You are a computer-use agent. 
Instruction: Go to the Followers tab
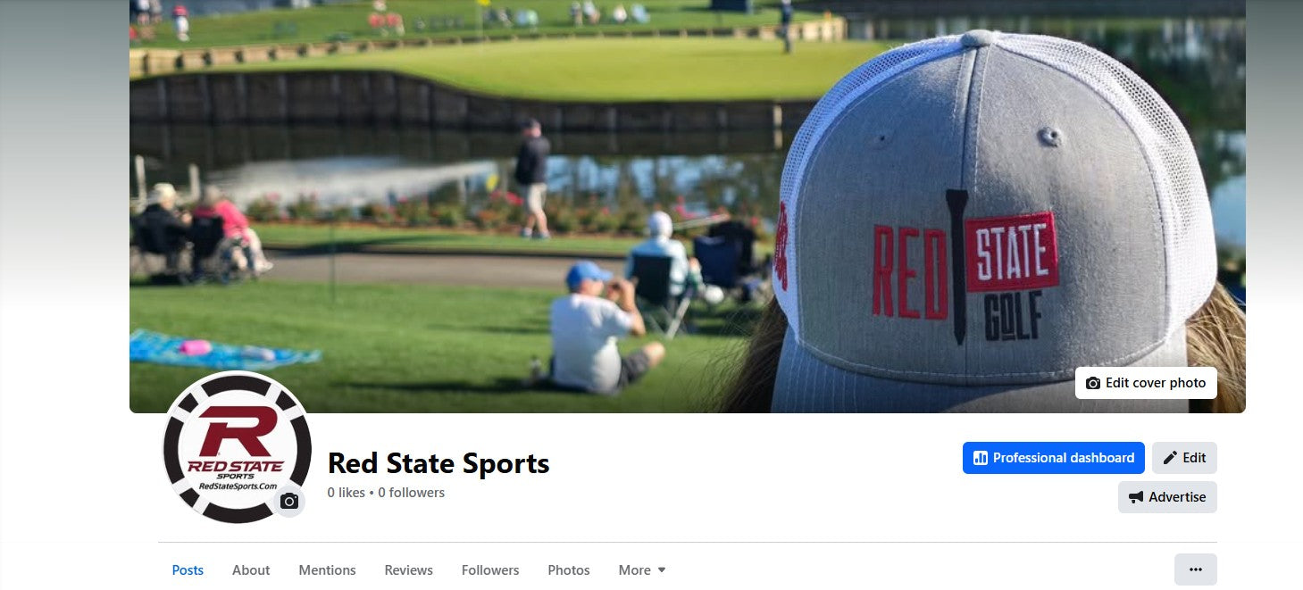tap(490, 570)
